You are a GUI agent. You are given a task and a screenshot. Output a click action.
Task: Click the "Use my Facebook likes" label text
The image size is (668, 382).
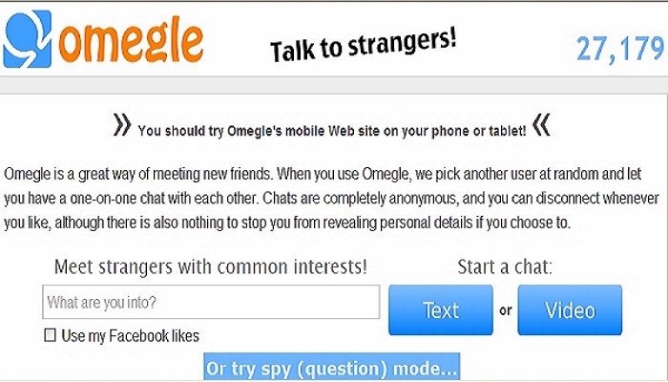(130, 335)
